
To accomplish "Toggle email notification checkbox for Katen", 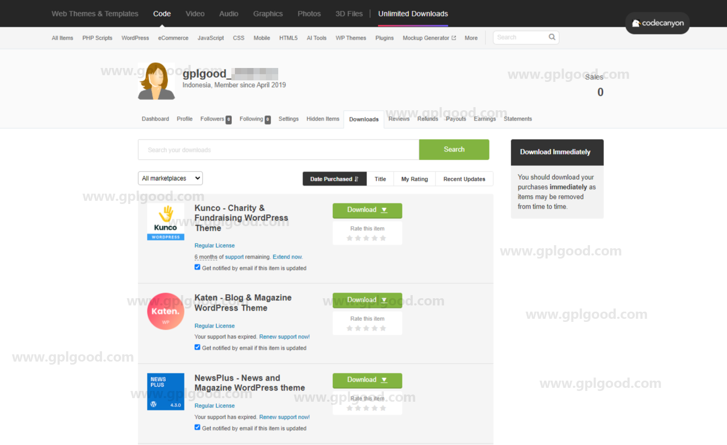I will (197, 347).
